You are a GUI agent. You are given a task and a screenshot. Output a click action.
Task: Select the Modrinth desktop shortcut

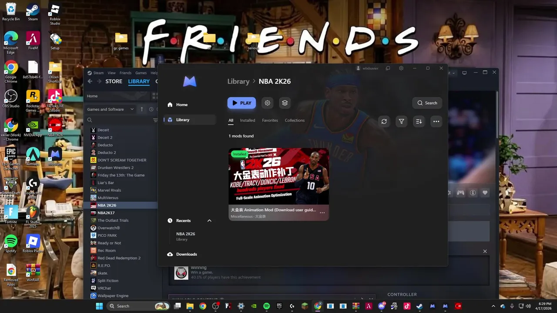click(55, 156)
